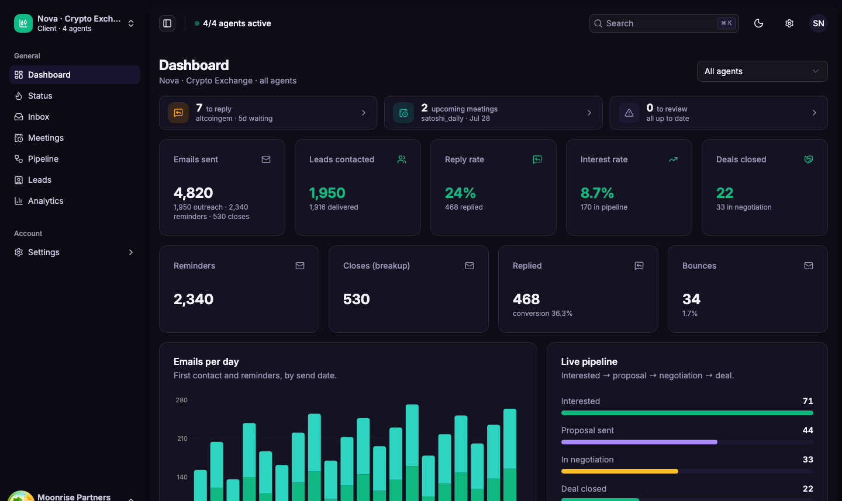Click the Nova workspace logo icon

click(23, 23)
